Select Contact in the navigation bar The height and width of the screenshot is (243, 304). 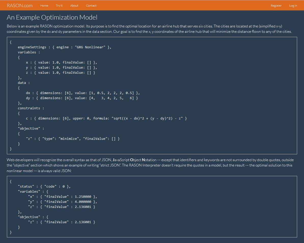pos(91,6)
